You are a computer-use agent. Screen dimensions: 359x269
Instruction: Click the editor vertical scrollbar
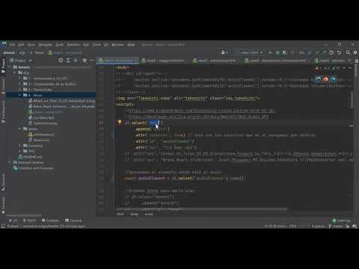click(352, 99)
